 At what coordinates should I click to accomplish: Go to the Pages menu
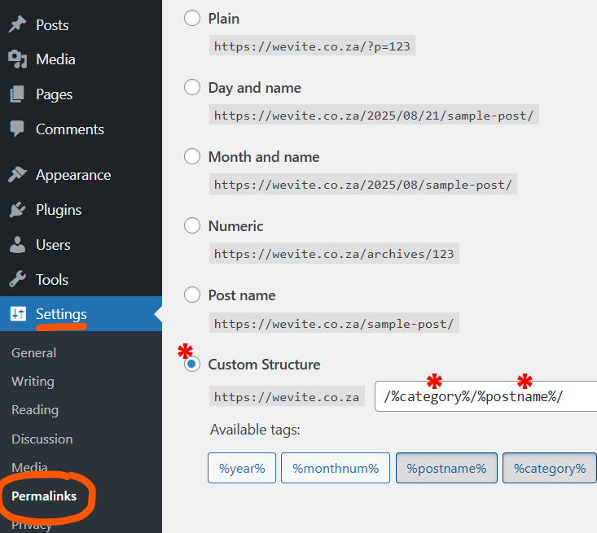point(54,94)
